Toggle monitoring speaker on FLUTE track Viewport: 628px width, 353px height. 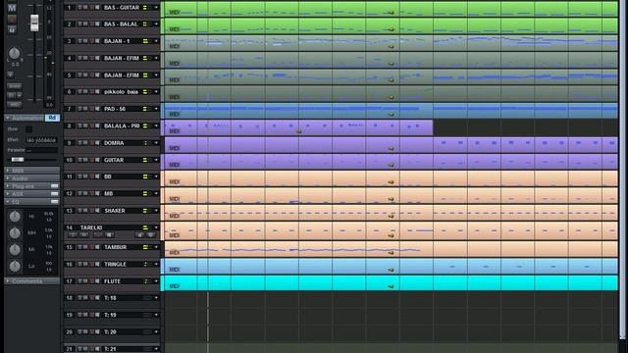[97, 281]
